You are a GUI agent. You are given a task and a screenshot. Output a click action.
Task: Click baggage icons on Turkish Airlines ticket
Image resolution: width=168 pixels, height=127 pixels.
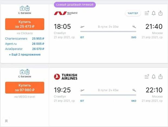pos(25,72)
